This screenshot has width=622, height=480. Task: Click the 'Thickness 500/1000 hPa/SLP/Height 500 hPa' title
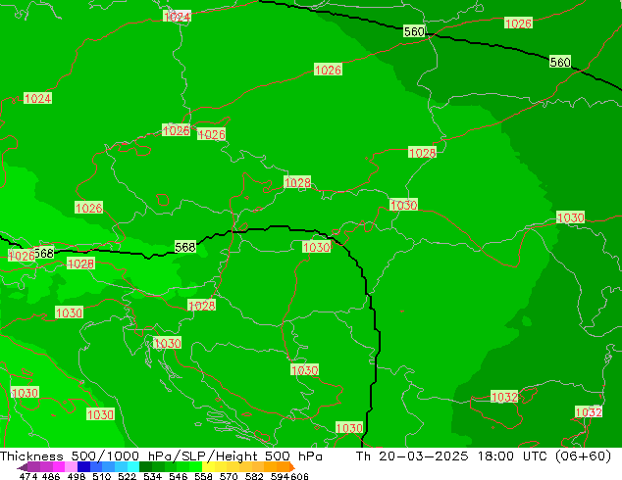[161, 456]
